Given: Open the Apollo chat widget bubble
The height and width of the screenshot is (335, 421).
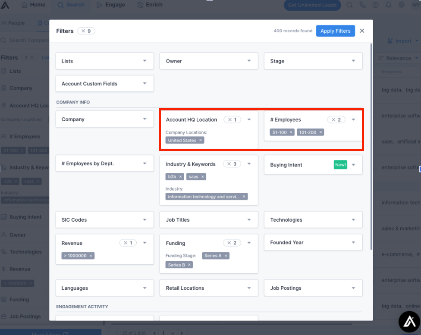Looking at the screenshot, I should (x=409, y=322).
